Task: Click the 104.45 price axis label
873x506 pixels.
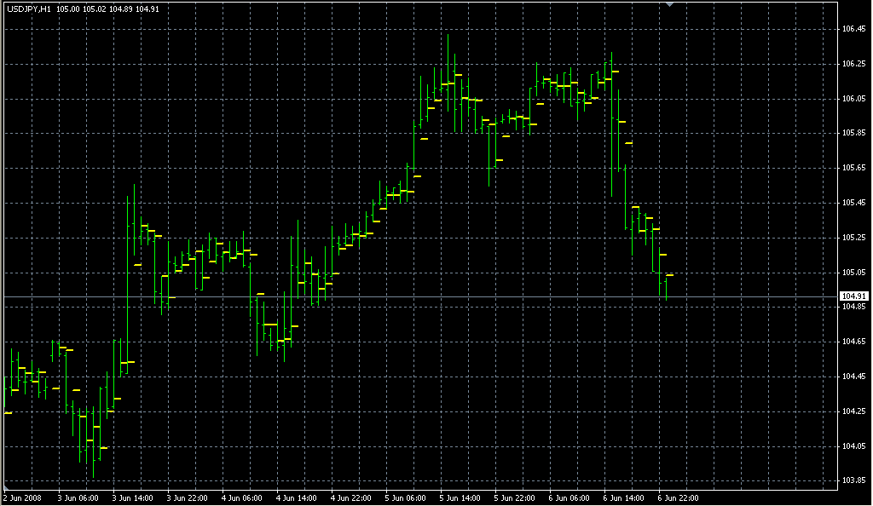Action: coord(854,377)
